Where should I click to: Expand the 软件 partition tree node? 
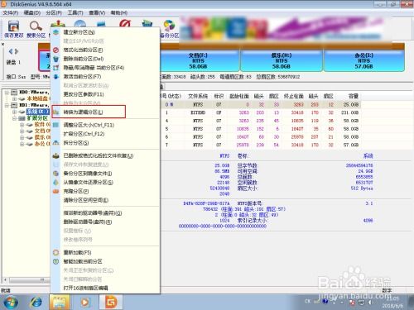pos(22,125)
